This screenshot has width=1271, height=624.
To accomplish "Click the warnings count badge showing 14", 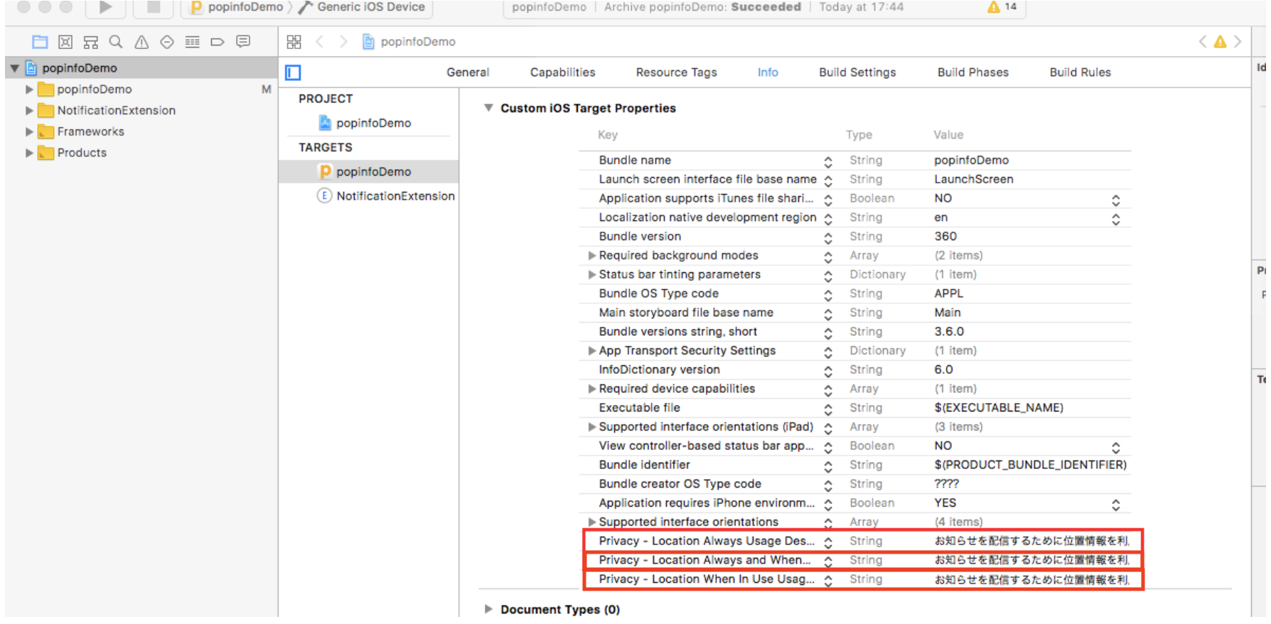I will (x=1002, y=7).
